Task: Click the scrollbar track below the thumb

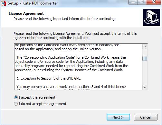Action: (x=145, y=73)
